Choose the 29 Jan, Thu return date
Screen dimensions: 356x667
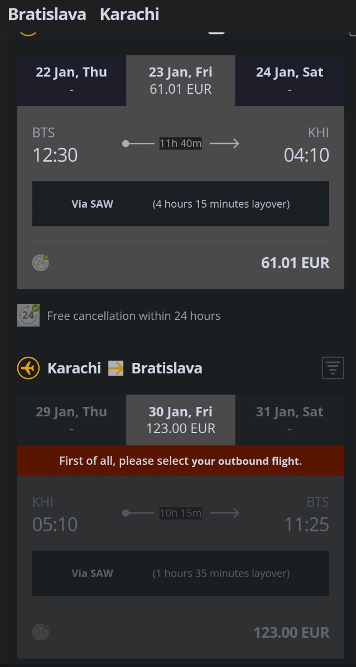pyautogui.click(x=71, y=420)
